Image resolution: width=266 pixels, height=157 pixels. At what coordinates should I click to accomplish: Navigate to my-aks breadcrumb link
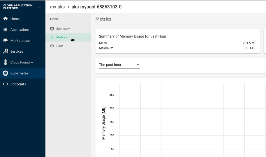pyautogui.click(x=57, y=7)
